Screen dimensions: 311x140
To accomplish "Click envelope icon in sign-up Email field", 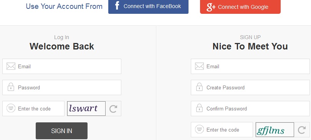I will point(199,66).
